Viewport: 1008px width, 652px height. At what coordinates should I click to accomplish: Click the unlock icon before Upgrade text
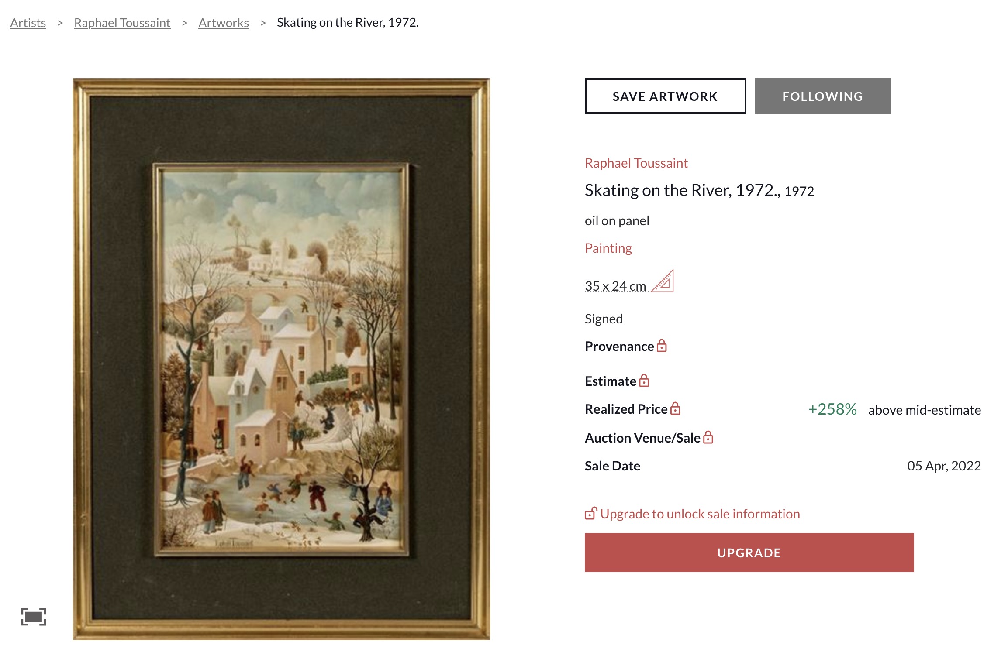(x=591, y=514)
